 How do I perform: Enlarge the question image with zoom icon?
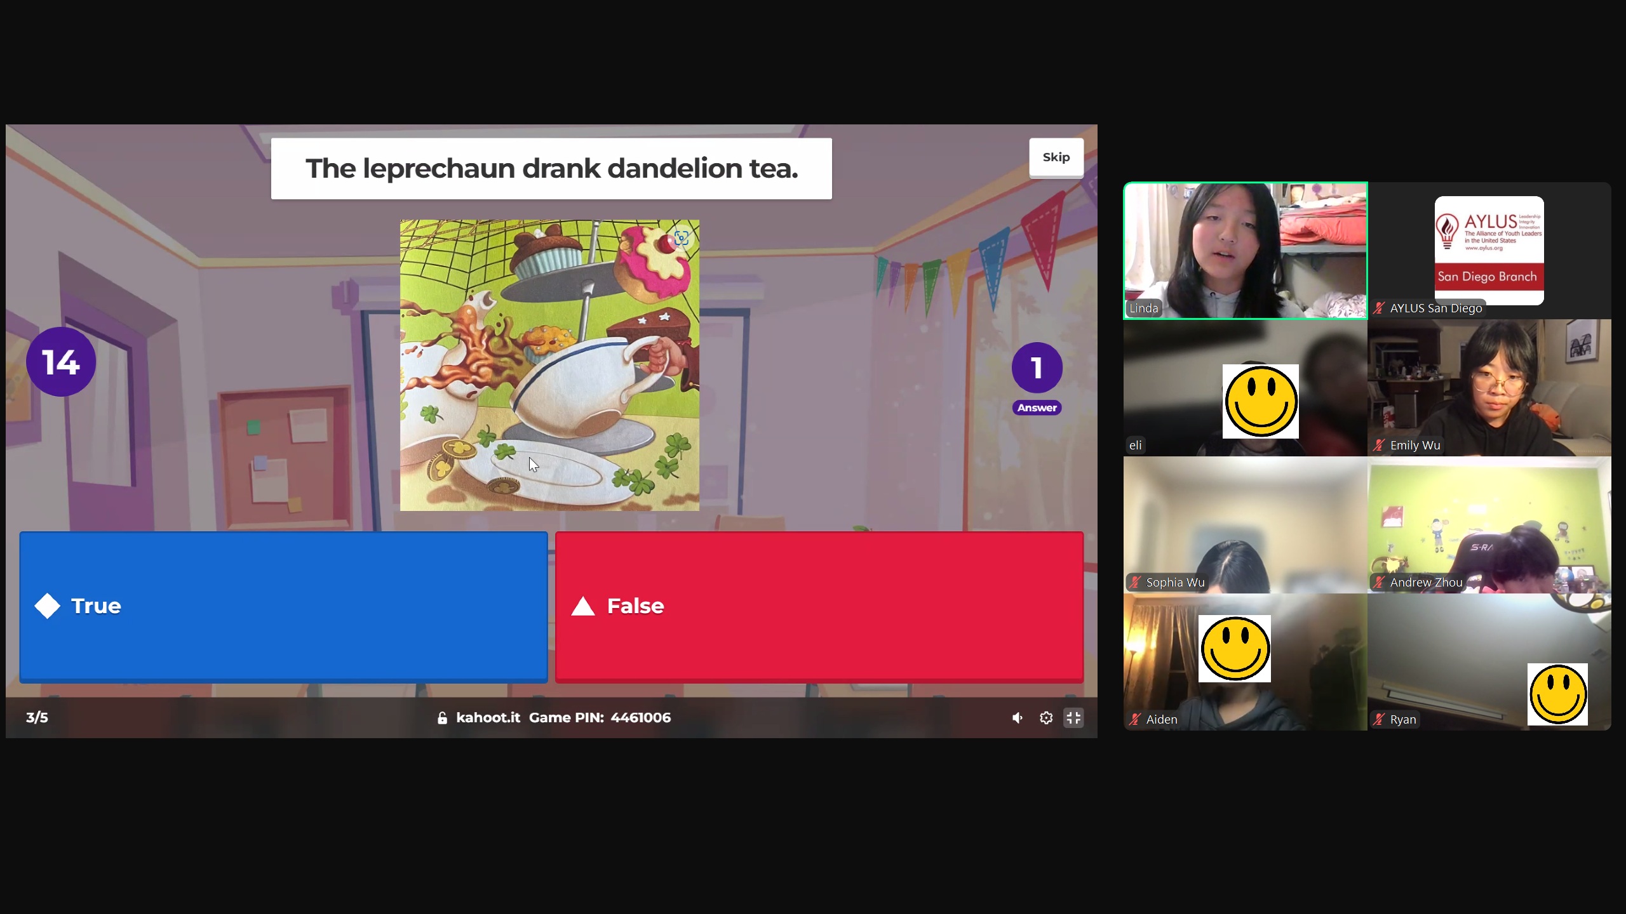coord(682,238)
